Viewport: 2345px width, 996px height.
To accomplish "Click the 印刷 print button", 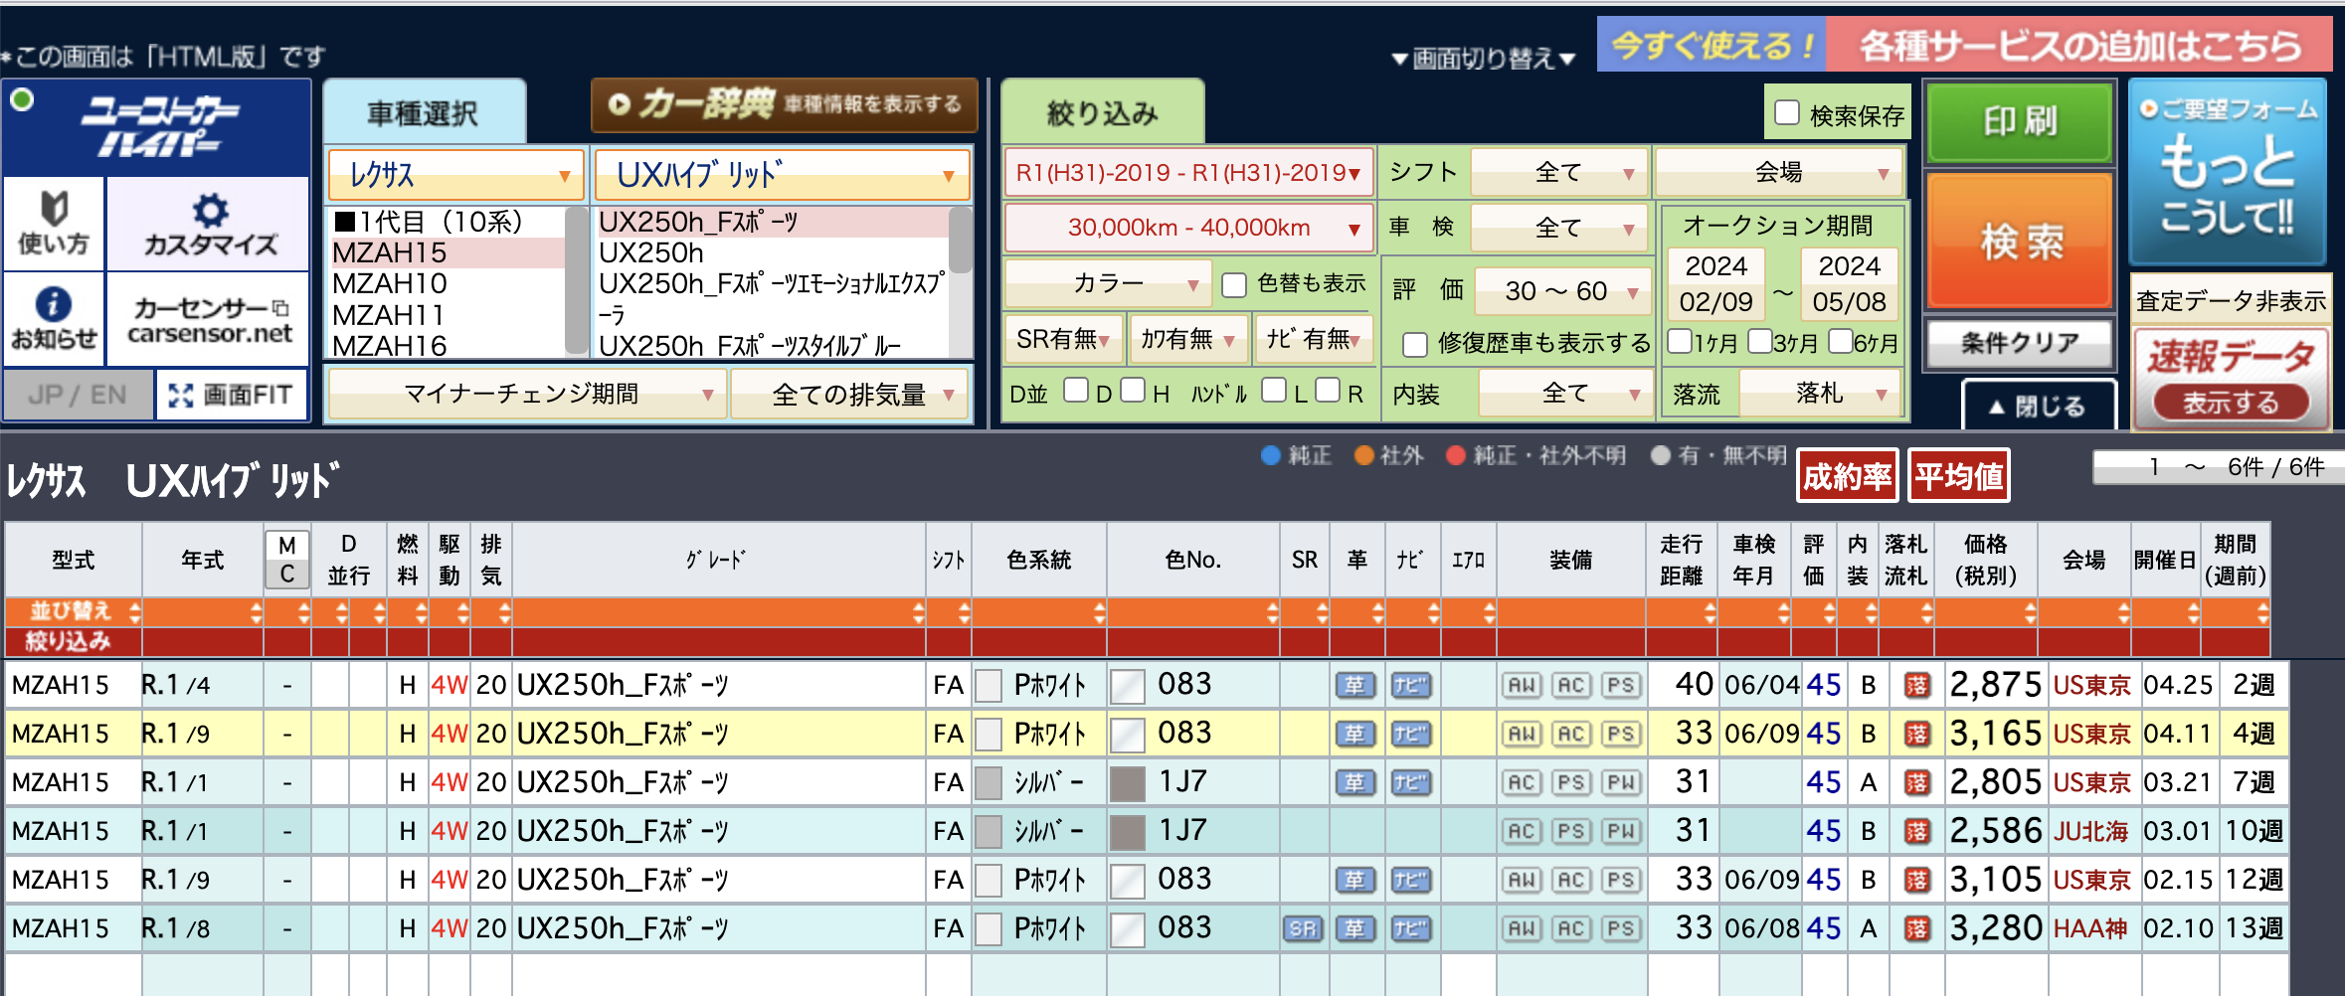I will coord(2020,121).
